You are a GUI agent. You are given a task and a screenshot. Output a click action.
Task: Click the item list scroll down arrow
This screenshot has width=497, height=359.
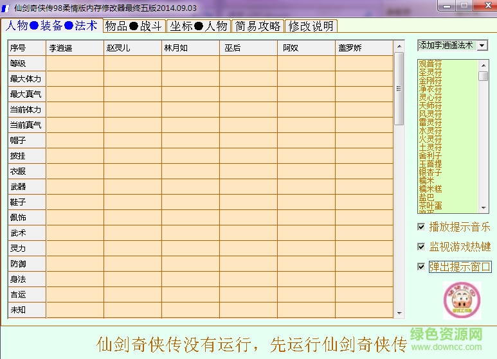coord(483,208)
